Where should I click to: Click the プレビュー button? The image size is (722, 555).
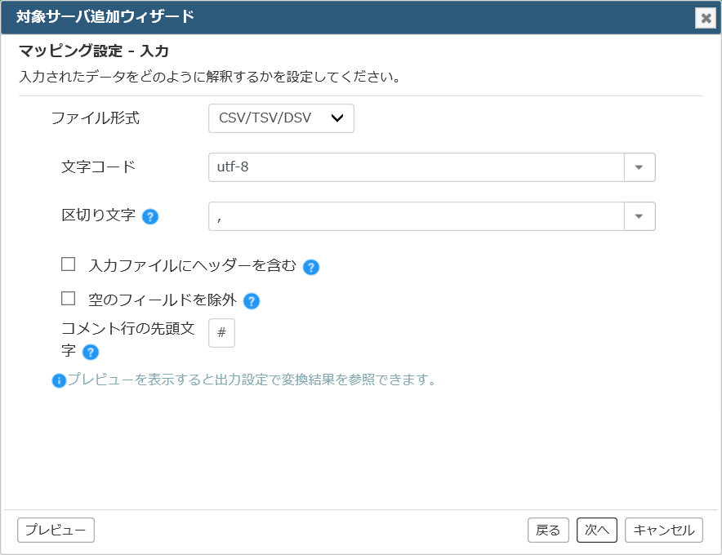tap(56, 531)
